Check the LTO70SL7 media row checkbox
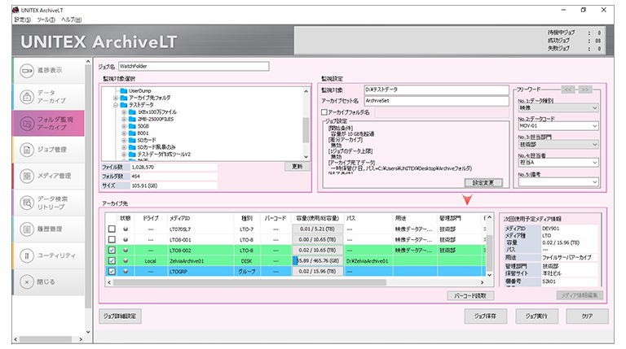The height and width of the screenshot is (349, 626). tap(112, 229)
